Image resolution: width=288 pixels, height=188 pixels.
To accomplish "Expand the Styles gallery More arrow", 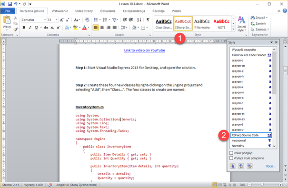I will coord(233,29).
